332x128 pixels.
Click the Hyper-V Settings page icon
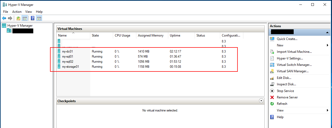[x=272, y=58]
